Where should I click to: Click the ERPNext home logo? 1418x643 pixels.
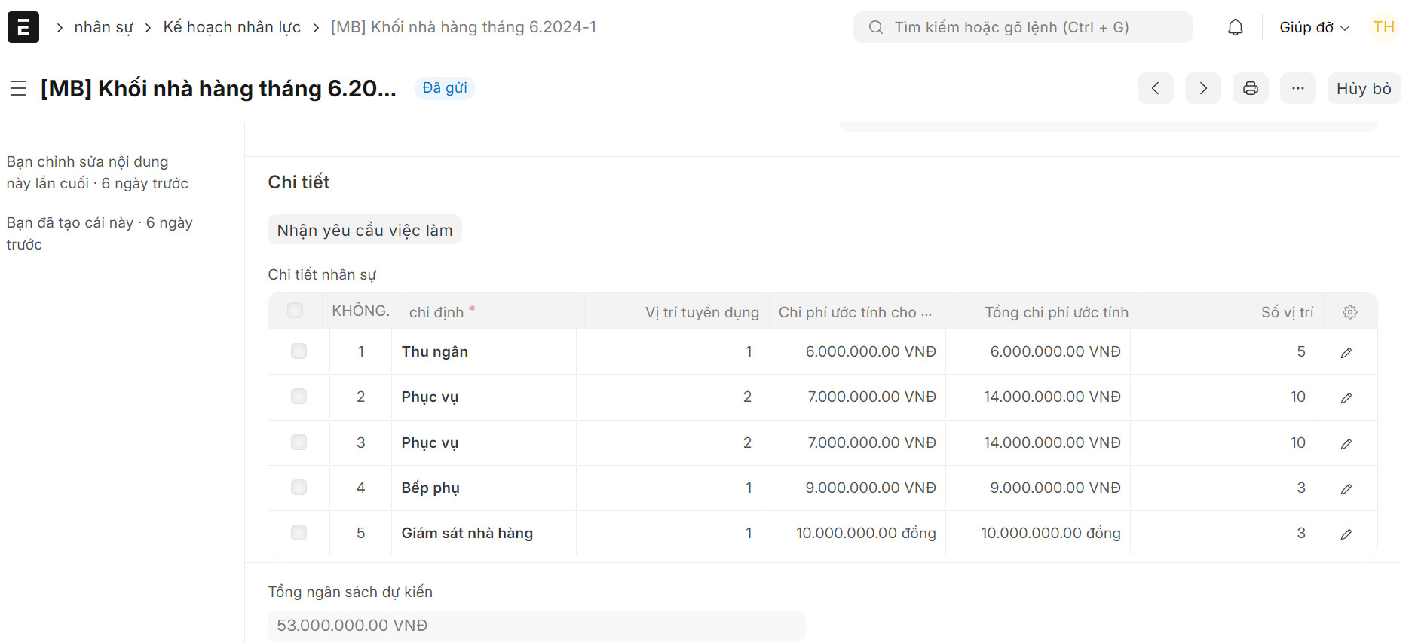pos(23,27)
